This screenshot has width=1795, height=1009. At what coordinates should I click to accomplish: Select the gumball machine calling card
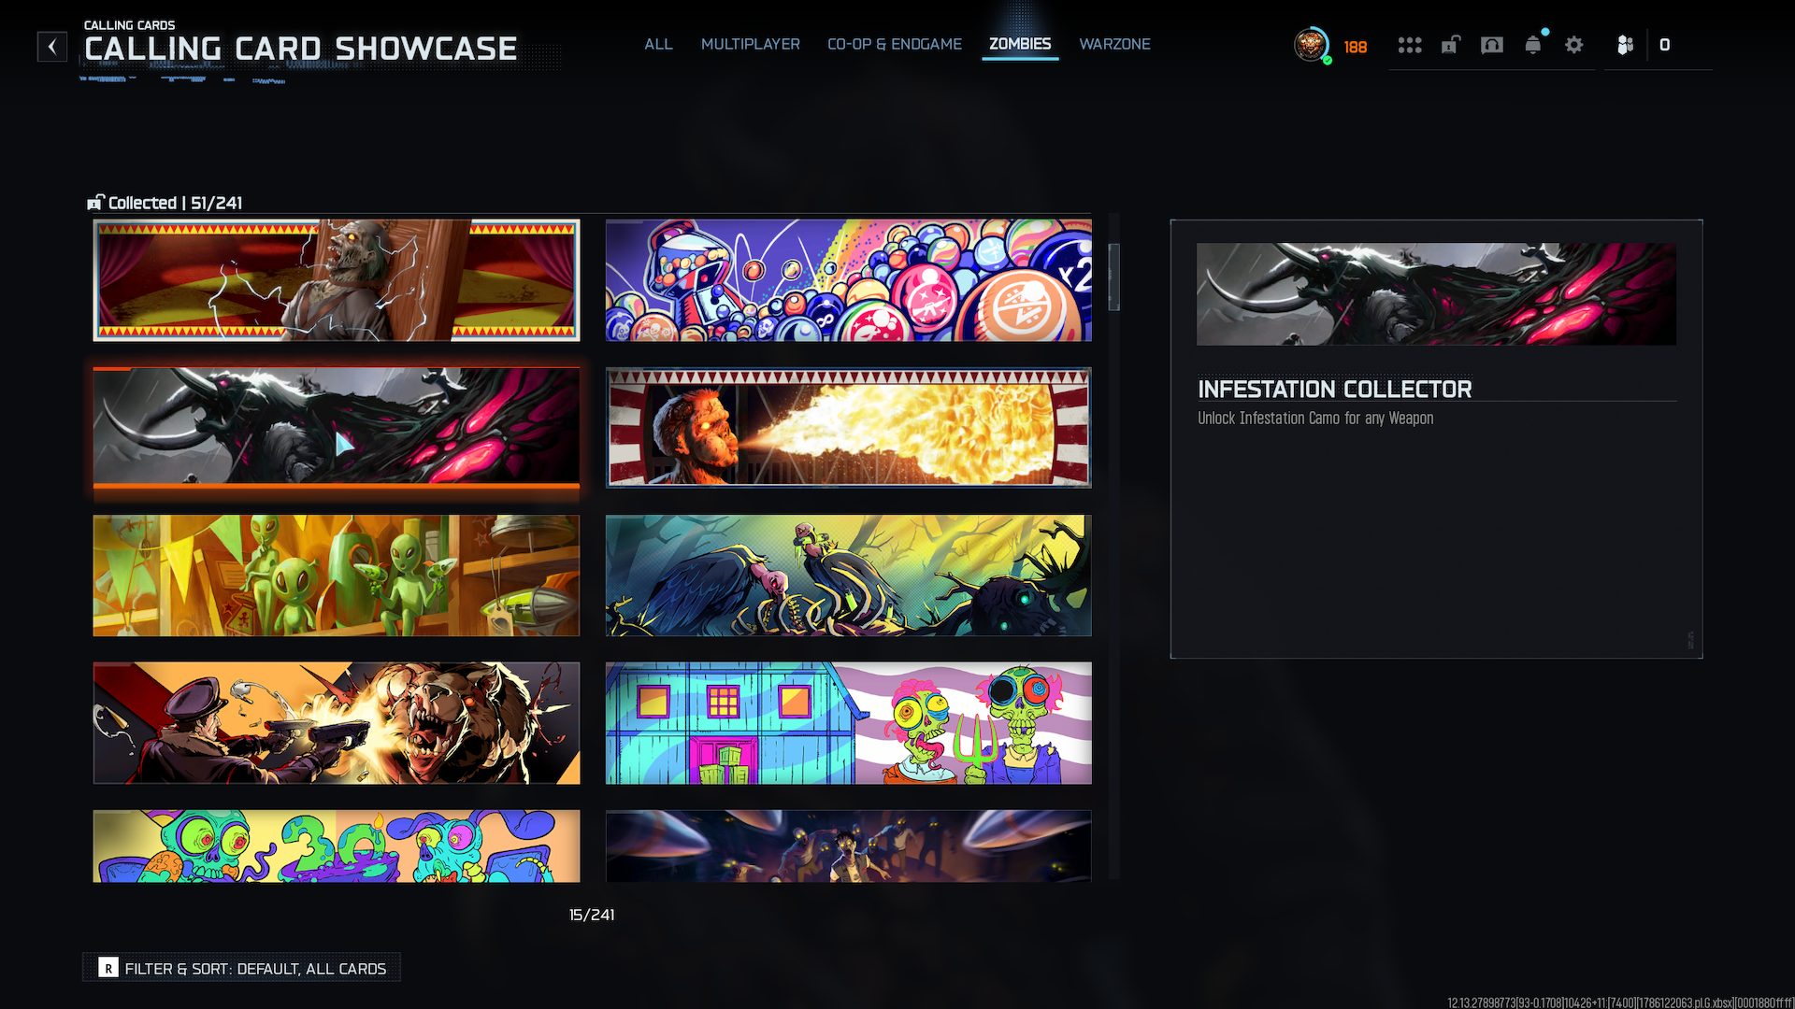tap(849, 280)
